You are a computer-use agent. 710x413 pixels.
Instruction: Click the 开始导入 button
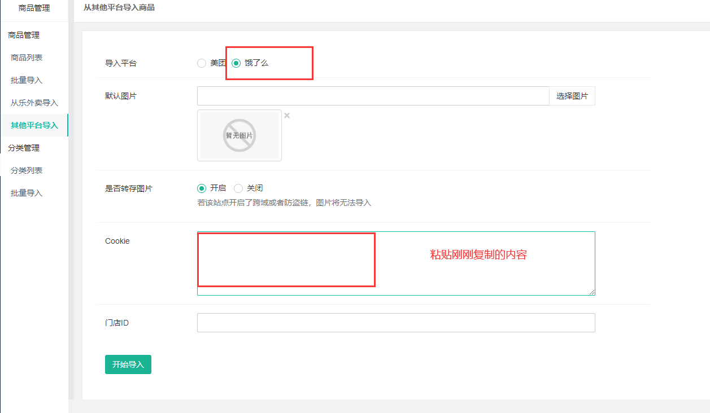coord(128,364)
